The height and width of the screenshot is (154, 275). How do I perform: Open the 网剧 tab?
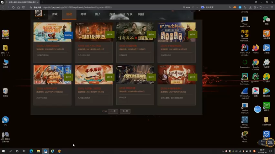tap(141, 14)
